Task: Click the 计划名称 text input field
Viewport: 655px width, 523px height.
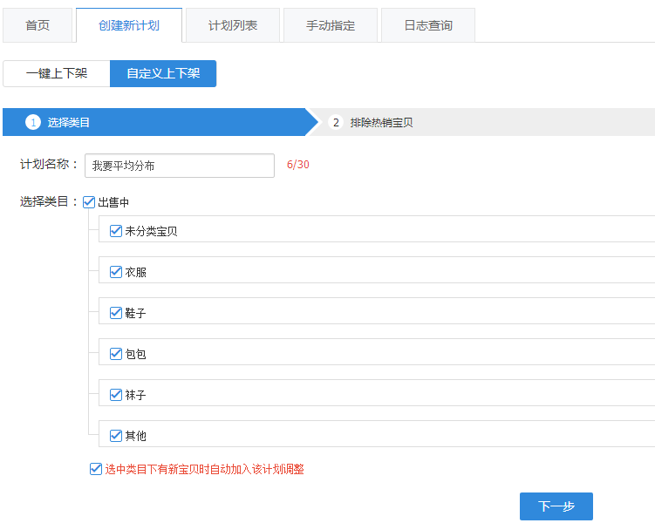Action: pos(179,166)
